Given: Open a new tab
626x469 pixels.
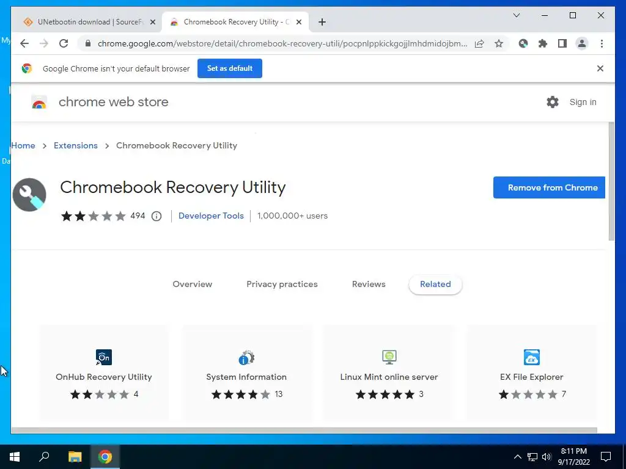Looking at the screenshot, I should 322,22.
